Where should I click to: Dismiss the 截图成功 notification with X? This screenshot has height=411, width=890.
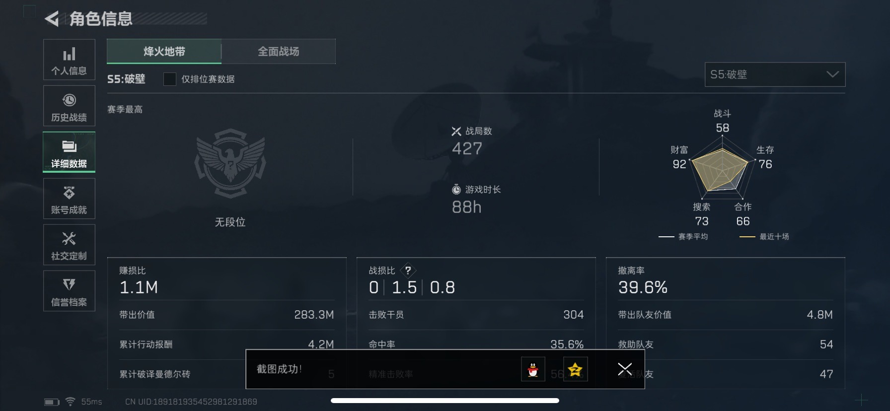point(624,369)
